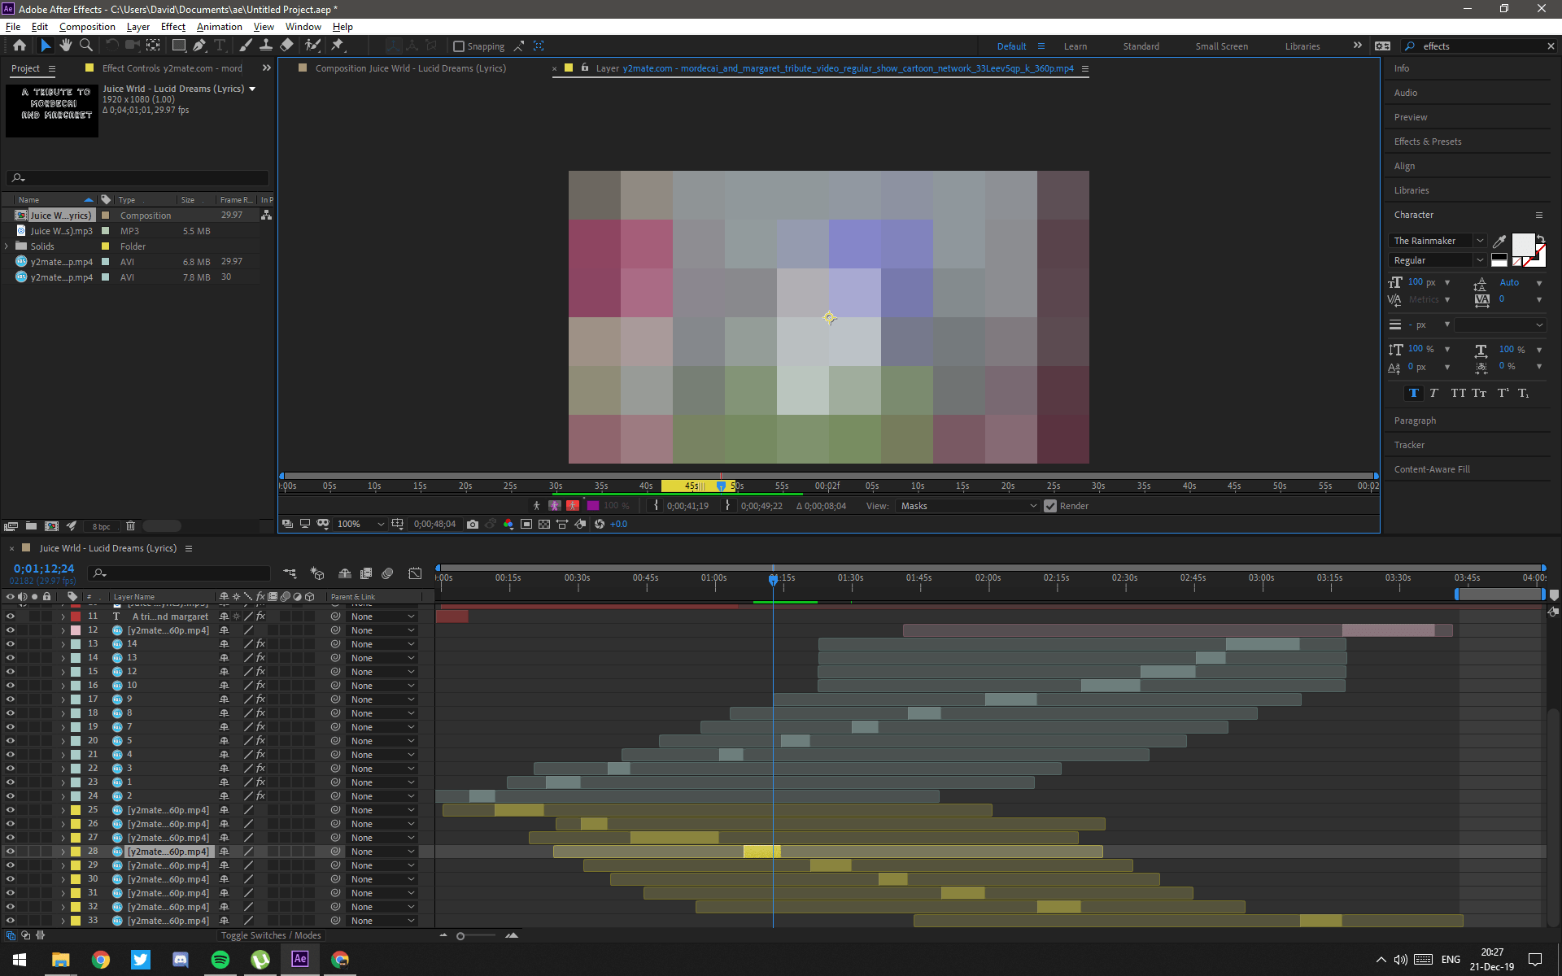Viewport: 1562px width, 976px height.
Task: Toggle the Render checkbox near the viewer
Action: point(1050,506)
